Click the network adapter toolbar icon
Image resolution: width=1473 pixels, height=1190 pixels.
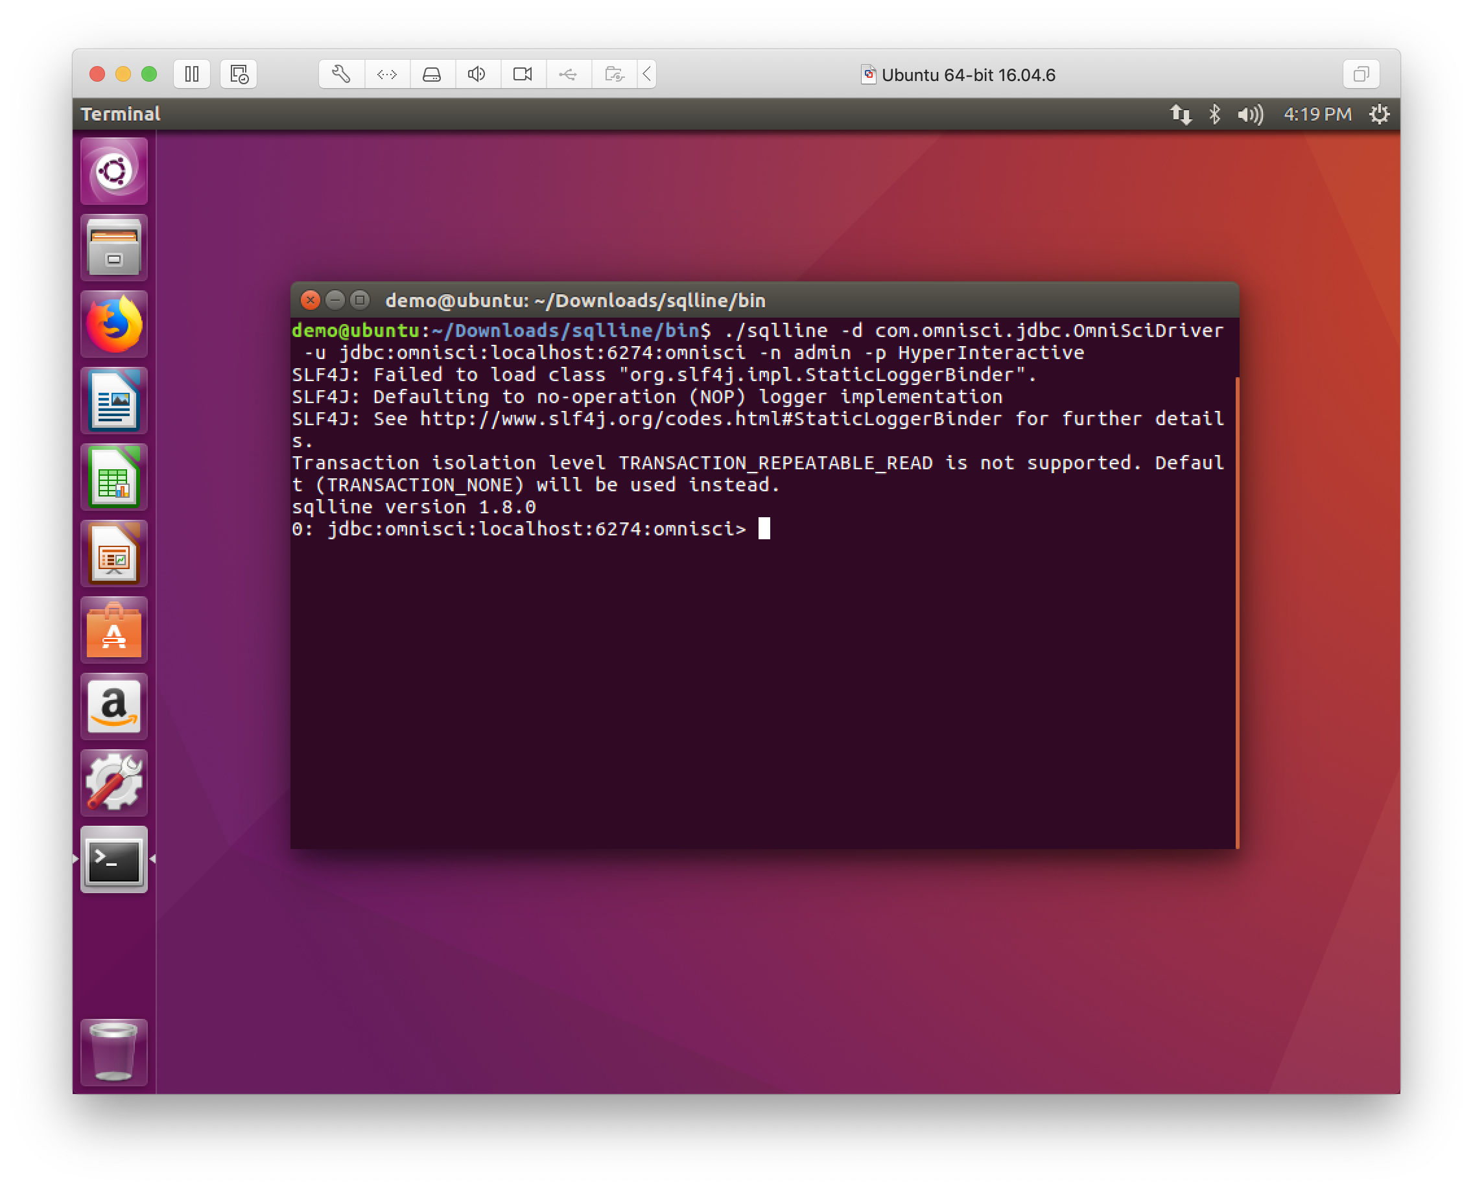pyautogui.click(x=387, y=74)
